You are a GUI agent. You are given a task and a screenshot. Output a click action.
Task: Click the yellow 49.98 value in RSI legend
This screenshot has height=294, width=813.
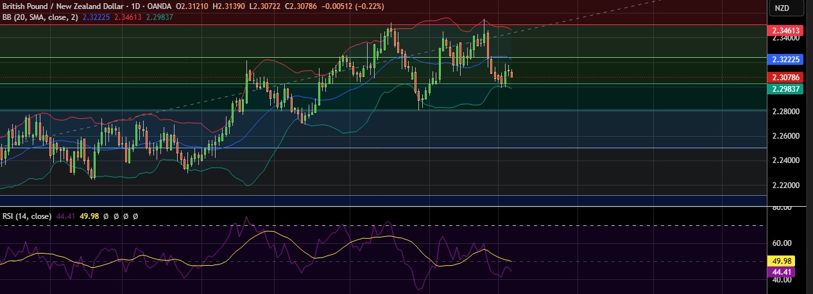tap(88, 216)
